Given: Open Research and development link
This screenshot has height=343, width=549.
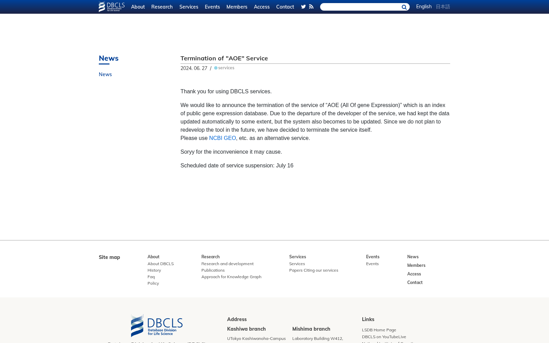Looking at the screenshot, I should [227, 264].
